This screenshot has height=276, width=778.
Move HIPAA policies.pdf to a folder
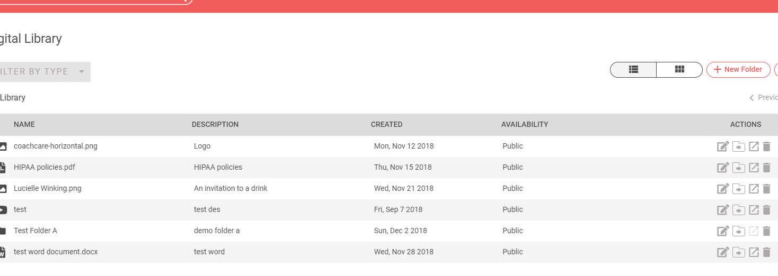coord(739,168)
